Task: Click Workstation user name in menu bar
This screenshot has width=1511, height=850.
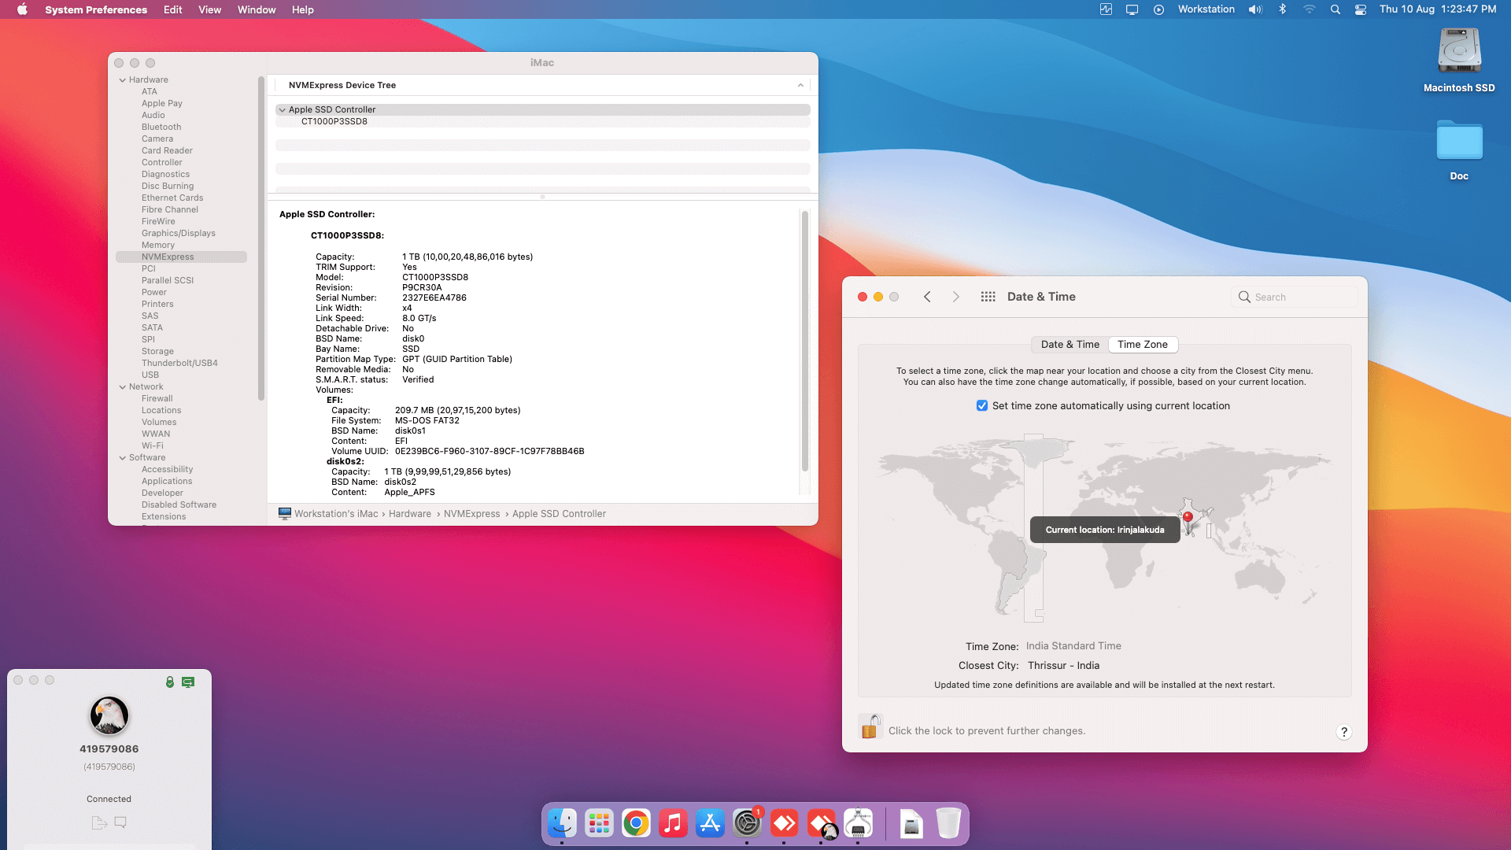Action: click(x=1206, y=9)
